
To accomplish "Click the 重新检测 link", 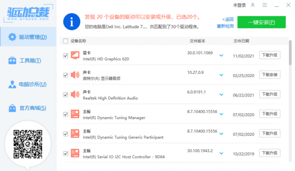I will click(225, 26).
